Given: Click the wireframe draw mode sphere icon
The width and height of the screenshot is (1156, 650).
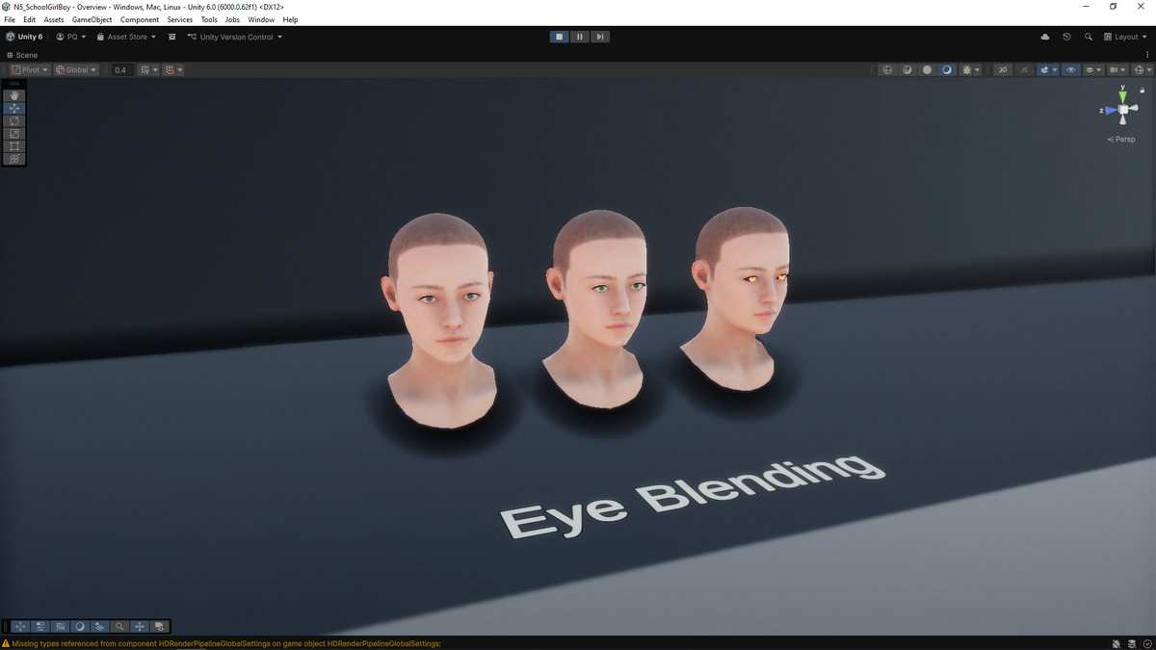Looking at the screenshot, I should coord(887,70).
